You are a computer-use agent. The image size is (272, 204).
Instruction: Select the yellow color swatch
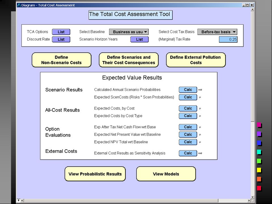(x=259, y=170)
